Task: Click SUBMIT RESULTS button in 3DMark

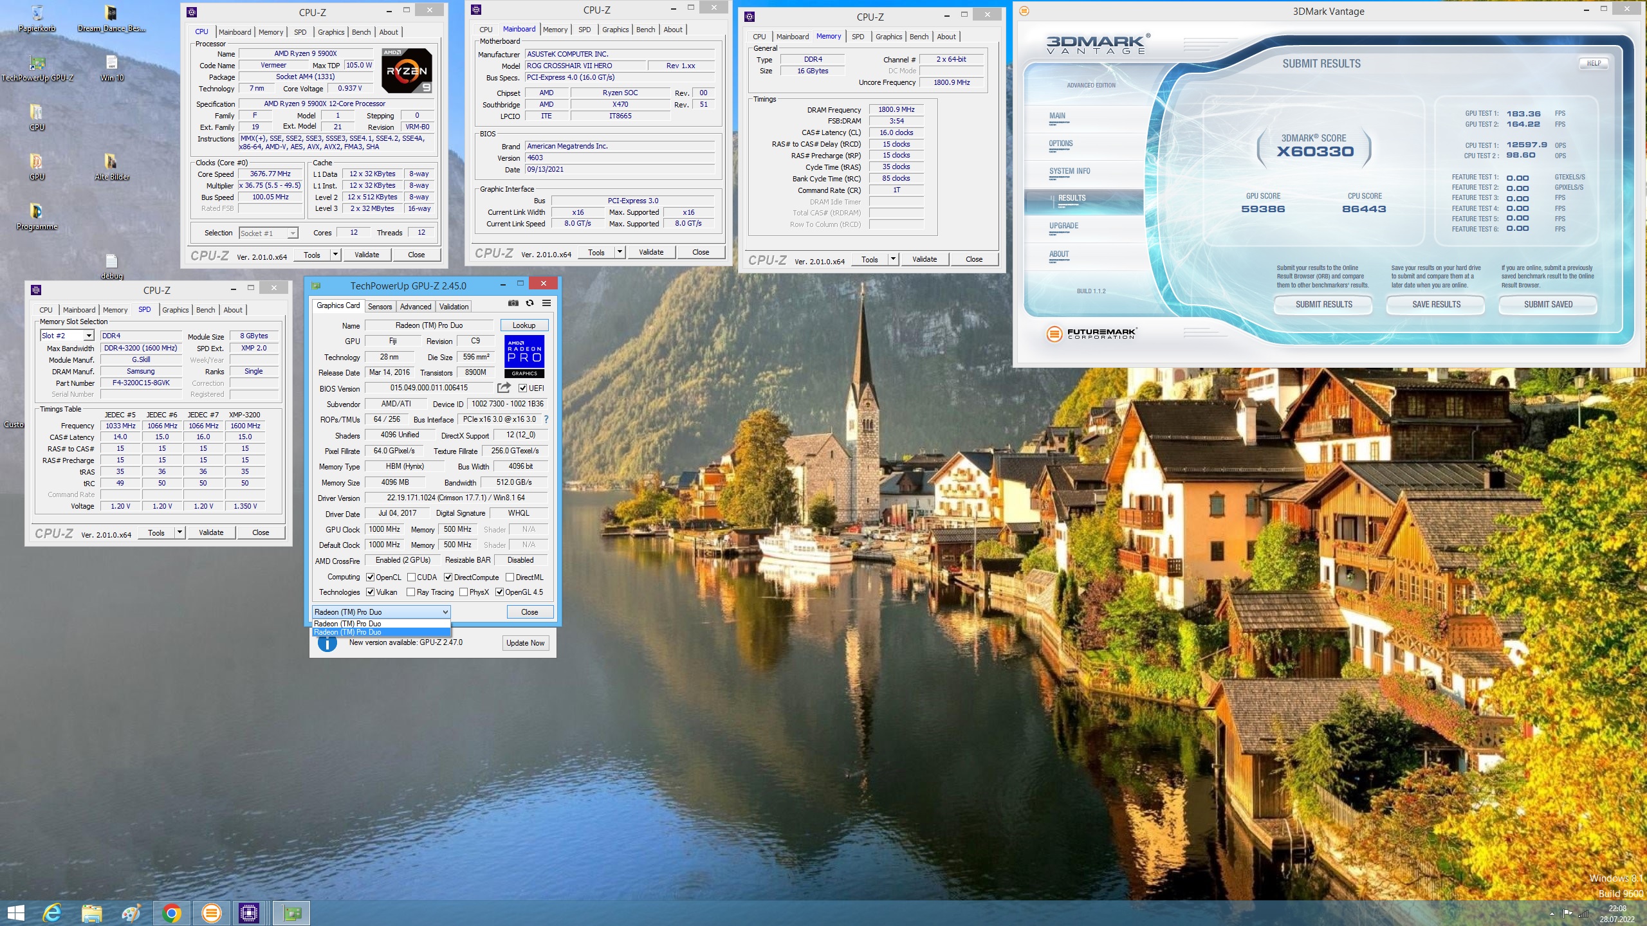Action: (x=1323, y=304)
